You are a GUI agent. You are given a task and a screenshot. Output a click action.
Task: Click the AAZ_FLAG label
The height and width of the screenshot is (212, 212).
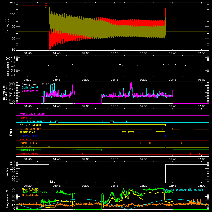coord(26,147)
